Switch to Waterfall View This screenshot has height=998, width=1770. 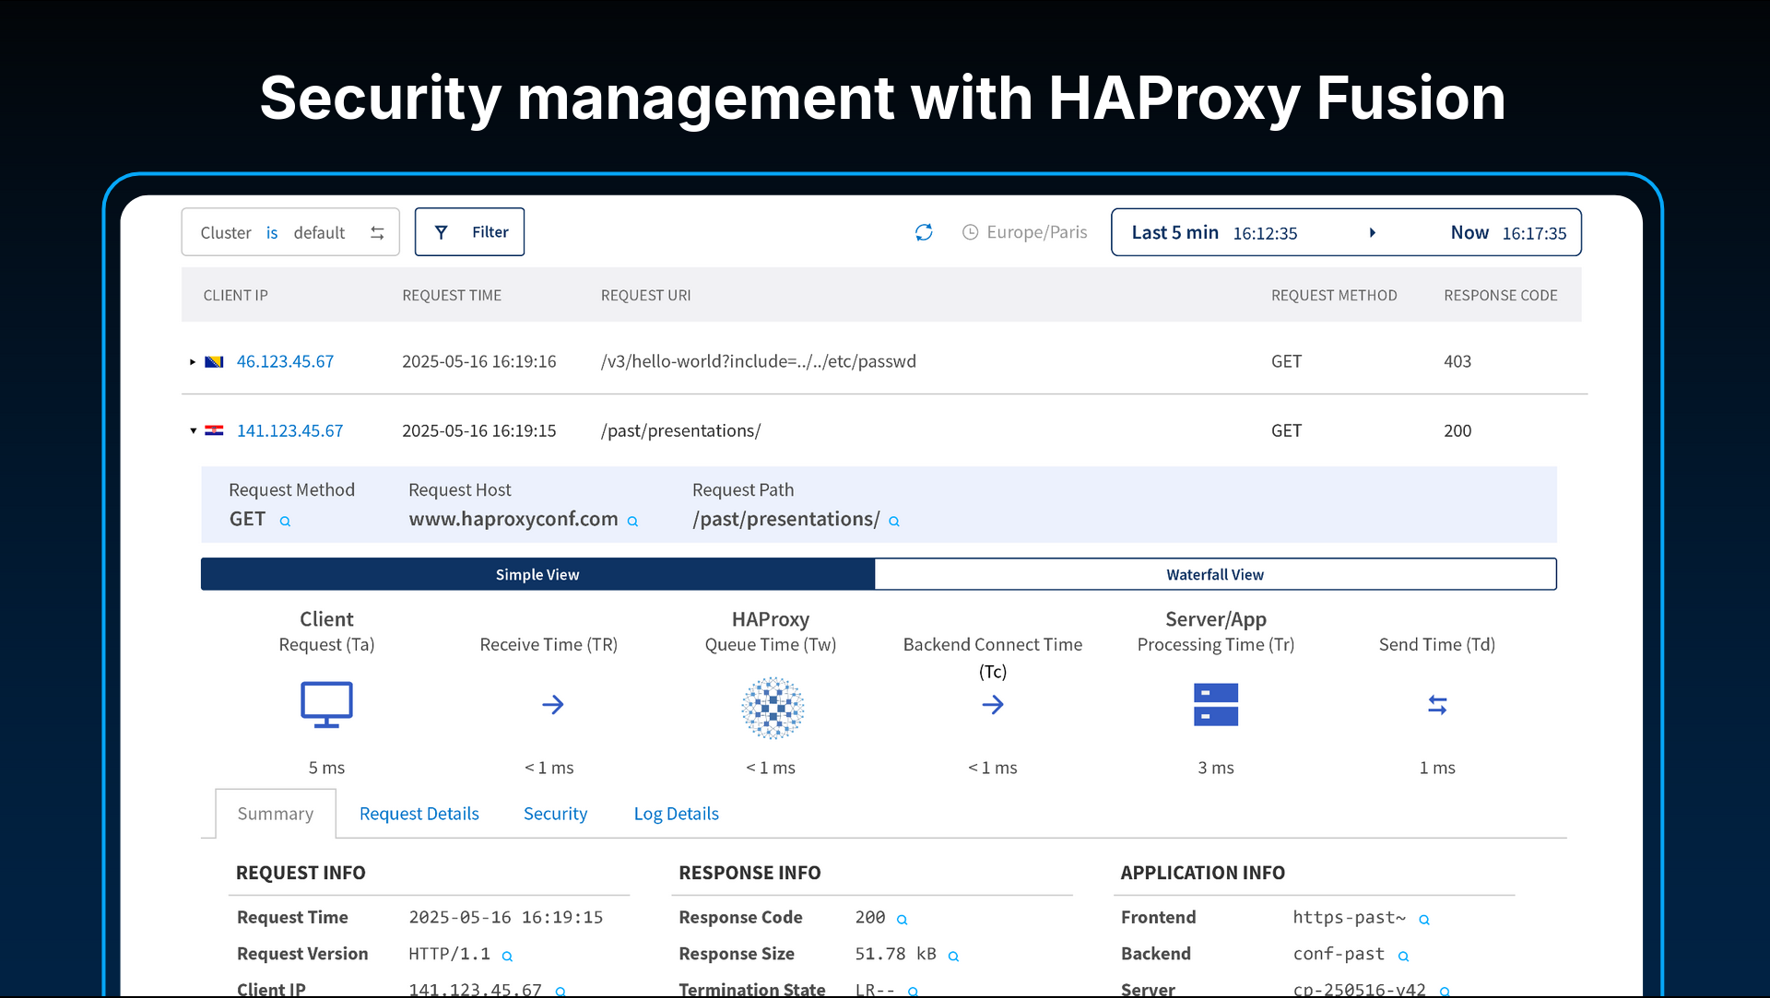(1215, 574)
